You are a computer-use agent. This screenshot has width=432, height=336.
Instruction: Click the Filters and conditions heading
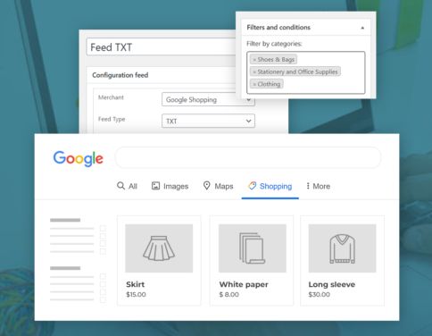coord(278,28)
